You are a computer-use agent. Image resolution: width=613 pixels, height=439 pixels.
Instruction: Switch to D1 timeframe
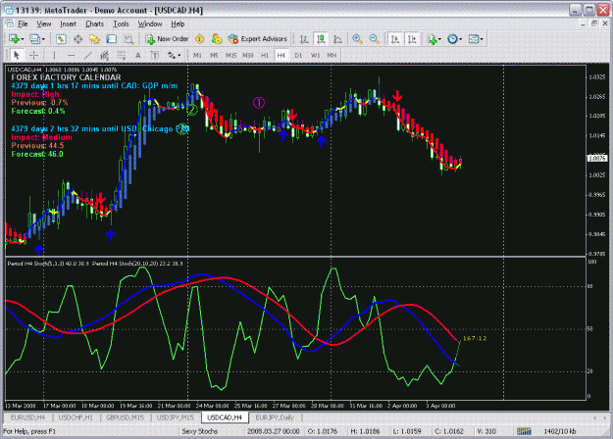[x=298, y=55]
